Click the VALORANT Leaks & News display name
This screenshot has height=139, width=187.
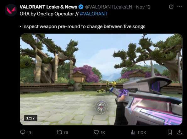pyautogui.click(x=48, y=7)
